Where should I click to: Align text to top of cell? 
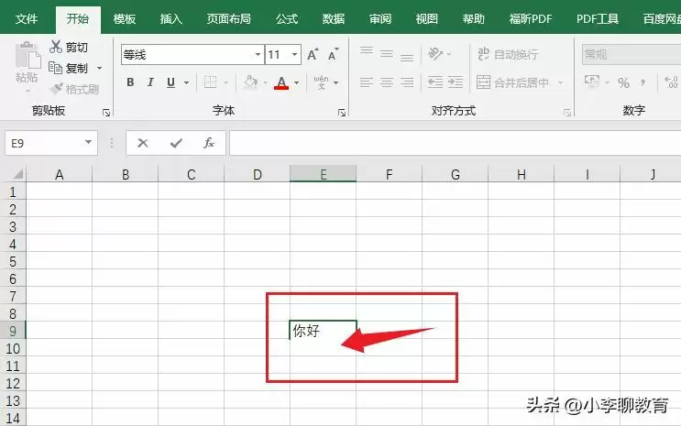pyautogui.click(x=366, y=53)
